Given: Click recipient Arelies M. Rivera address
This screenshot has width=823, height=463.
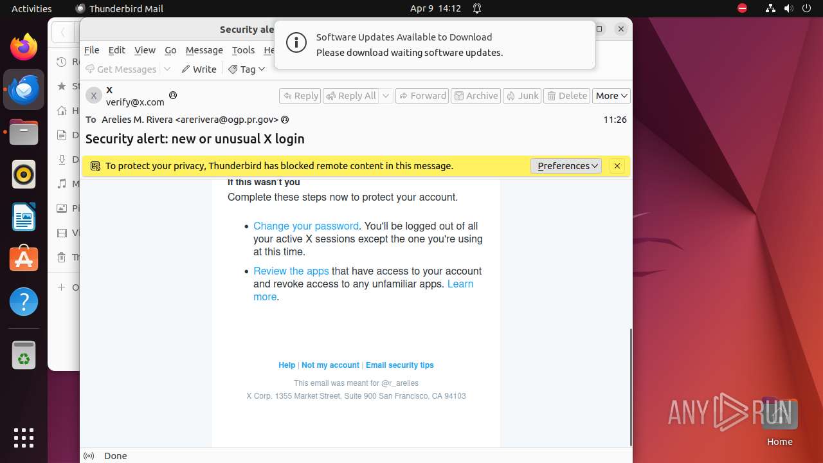Looking at the screenshot, I should coord(190,120).
